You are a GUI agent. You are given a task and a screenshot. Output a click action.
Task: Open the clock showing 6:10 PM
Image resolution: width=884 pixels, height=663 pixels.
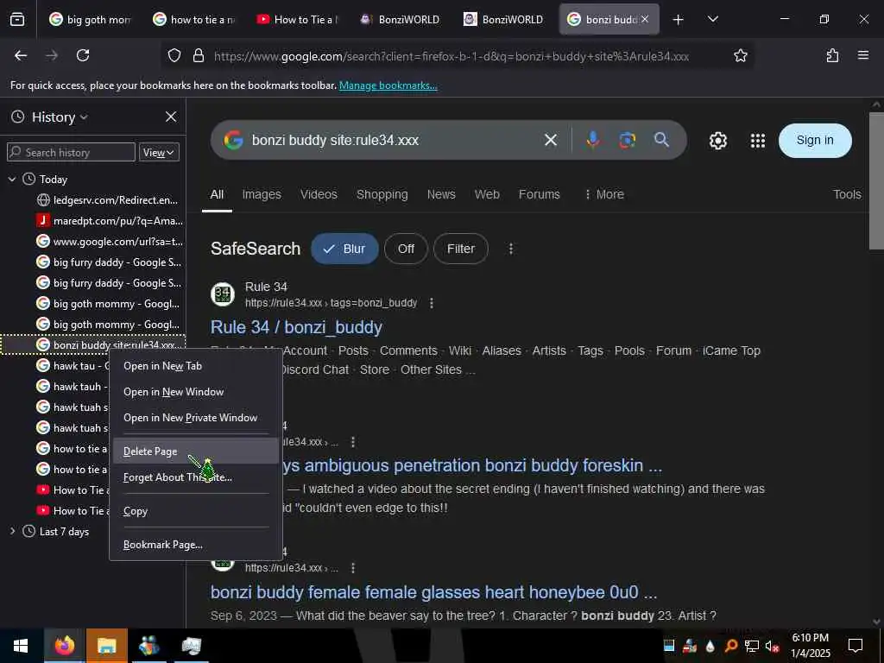click(810, 646)
